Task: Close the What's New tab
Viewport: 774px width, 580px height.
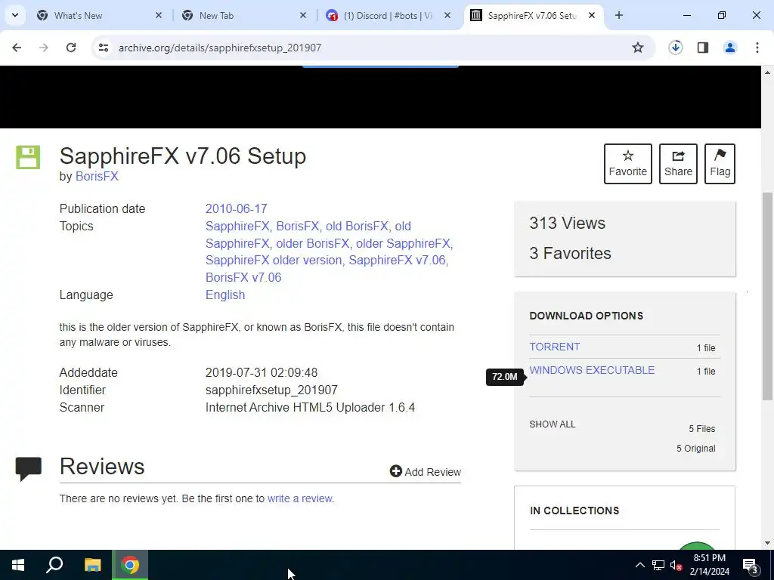Action: pyautogui.click(x=159, y=16)
